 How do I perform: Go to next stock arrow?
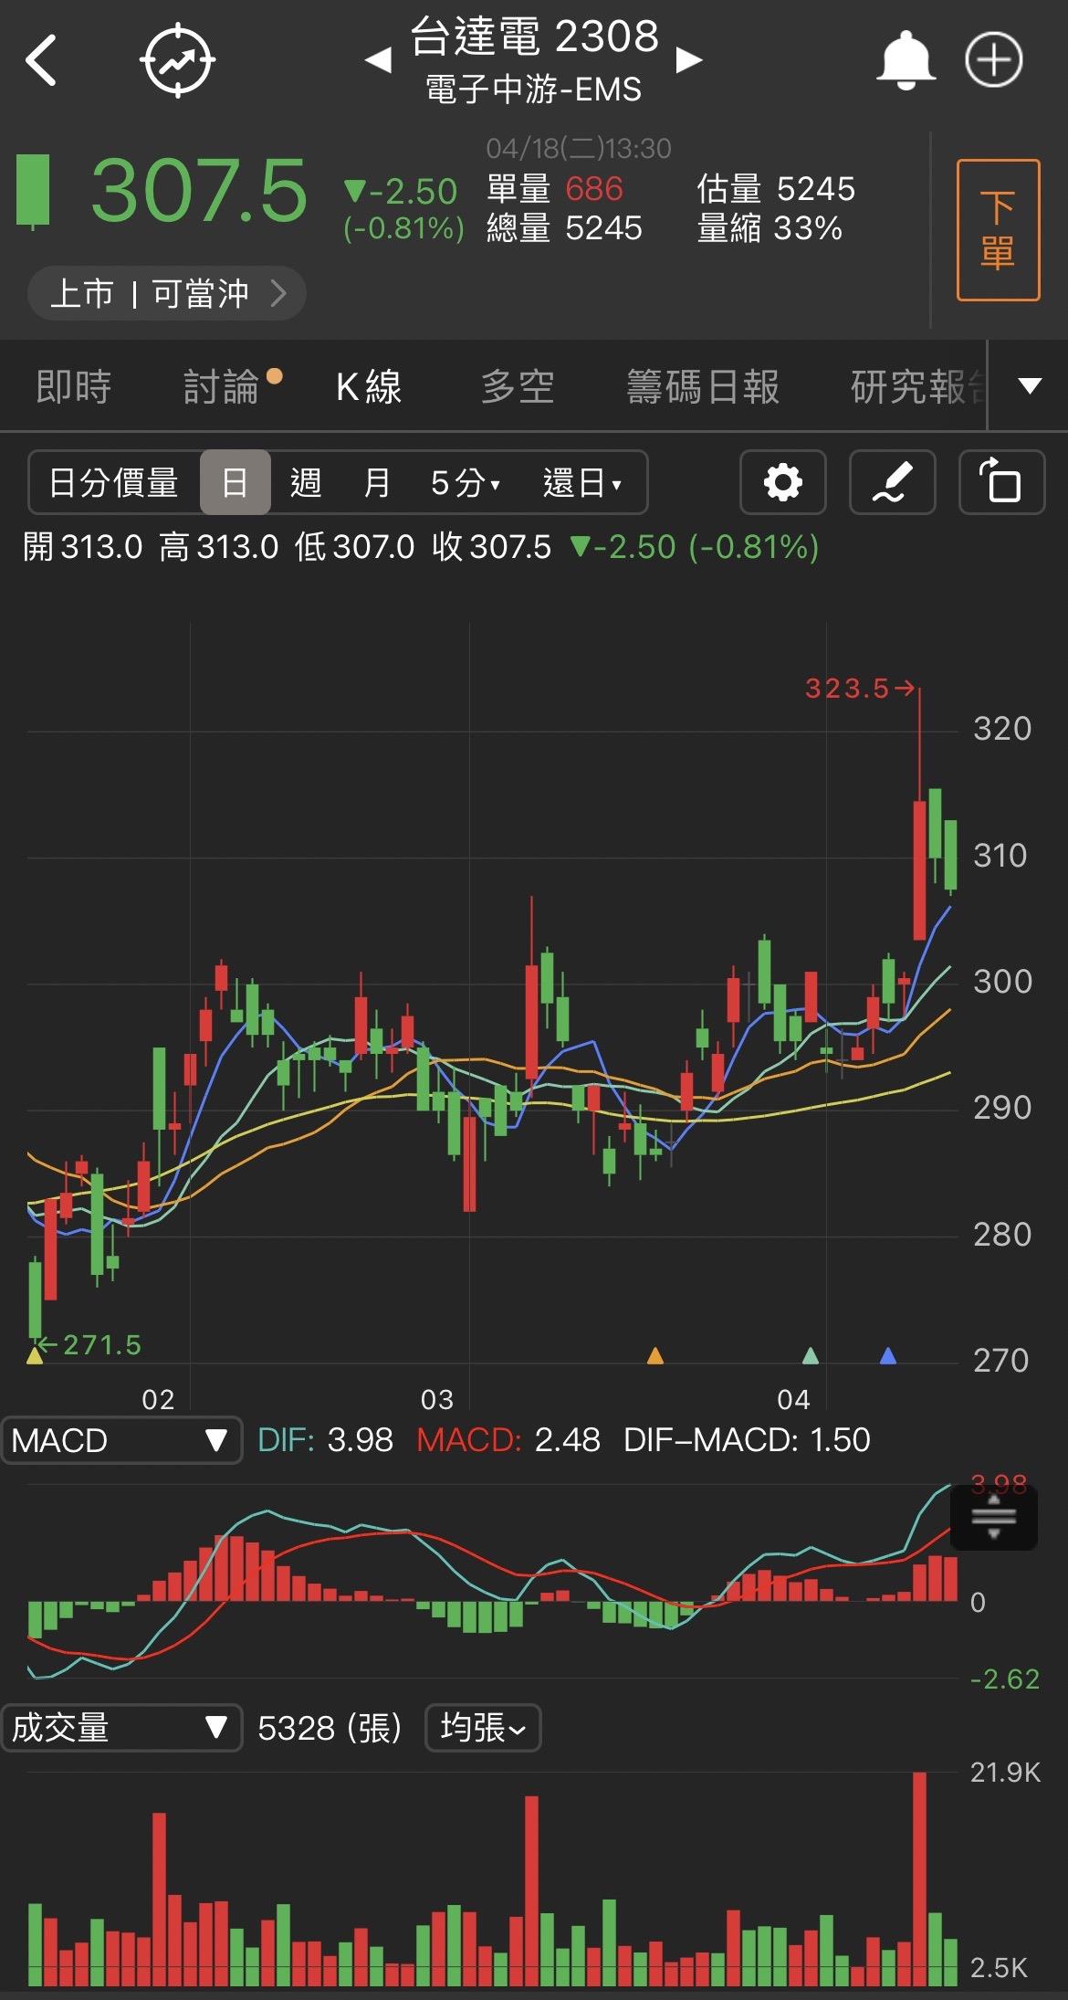point(689,60)
